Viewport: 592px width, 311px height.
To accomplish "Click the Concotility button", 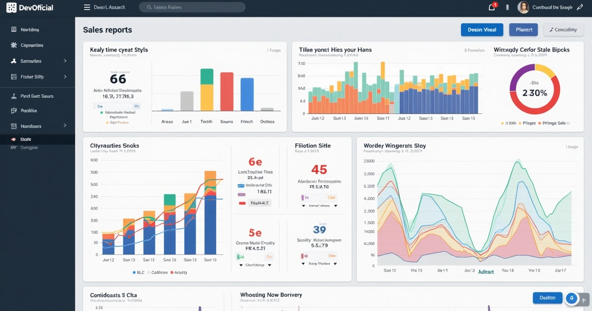I will tap(563, 30).
